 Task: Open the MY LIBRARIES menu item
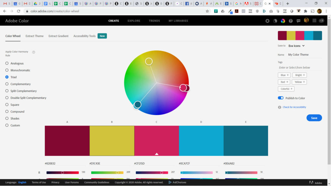click(178, 21)
